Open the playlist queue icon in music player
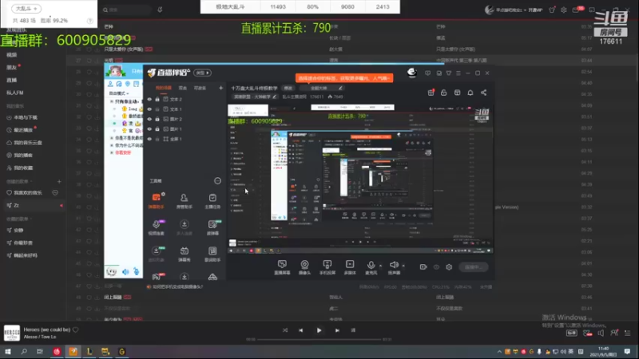The height and width of the screenshot is (359, 639). (x=627, y=333)
